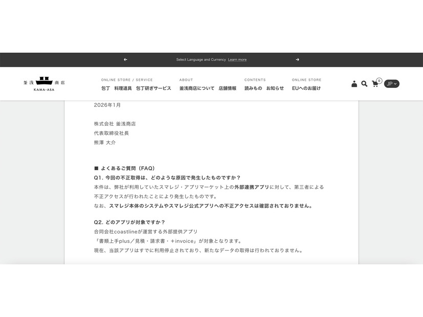Click the ONLINE STORE / SERVICE heading

[x=127, y=80]
